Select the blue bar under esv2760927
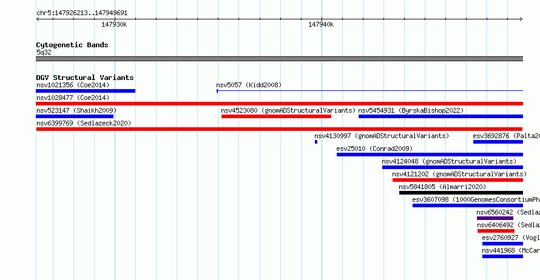 point(502,244)
